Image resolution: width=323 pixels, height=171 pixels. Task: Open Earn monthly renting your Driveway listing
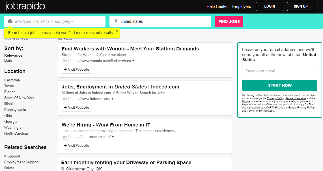click(126, 163)
